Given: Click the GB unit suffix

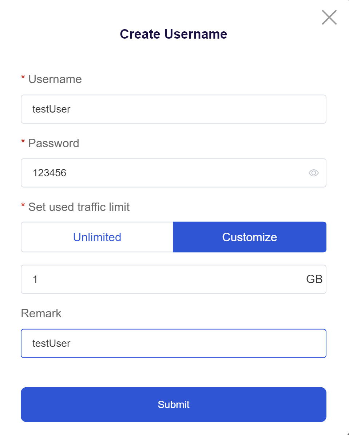Looking at the screenshot, I should (314, 279).
